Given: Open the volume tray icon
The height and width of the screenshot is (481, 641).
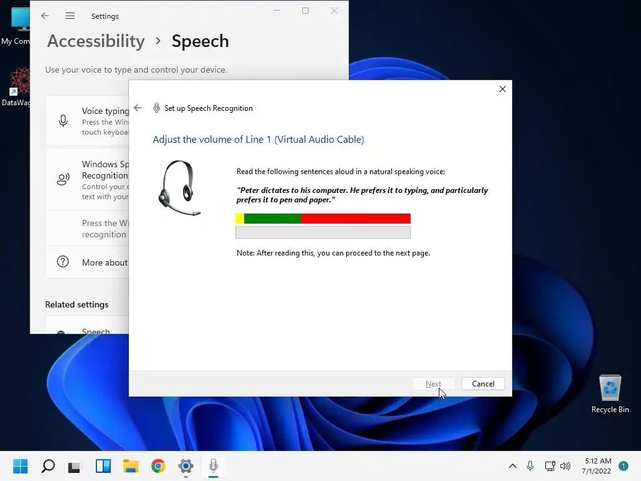Looking at the screenshot, I should click(565, 466).
